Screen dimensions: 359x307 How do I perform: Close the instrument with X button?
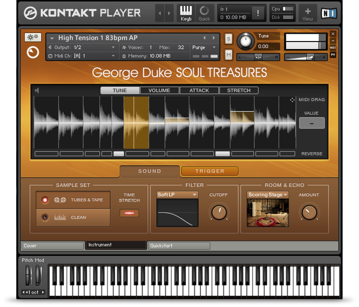coord(333,34)
